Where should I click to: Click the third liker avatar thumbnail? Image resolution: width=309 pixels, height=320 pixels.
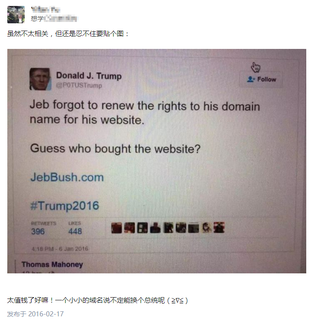tap(143, 228)
